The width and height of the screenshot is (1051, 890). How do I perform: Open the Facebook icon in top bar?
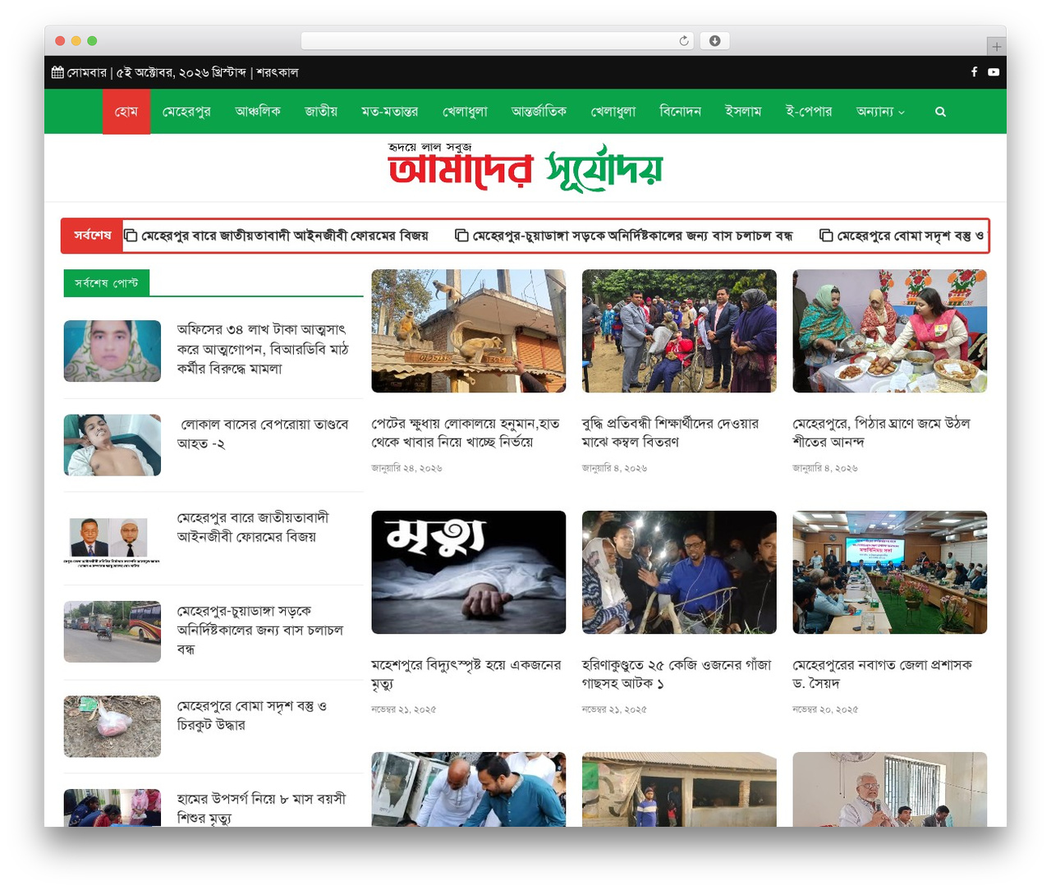(974, 72)
